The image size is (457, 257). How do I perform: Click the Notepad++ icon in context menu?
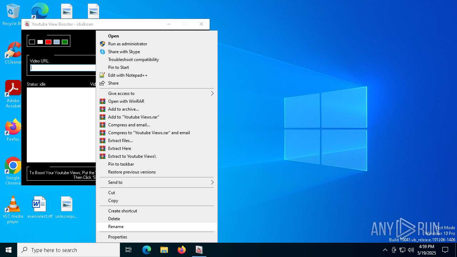point(102,75)
